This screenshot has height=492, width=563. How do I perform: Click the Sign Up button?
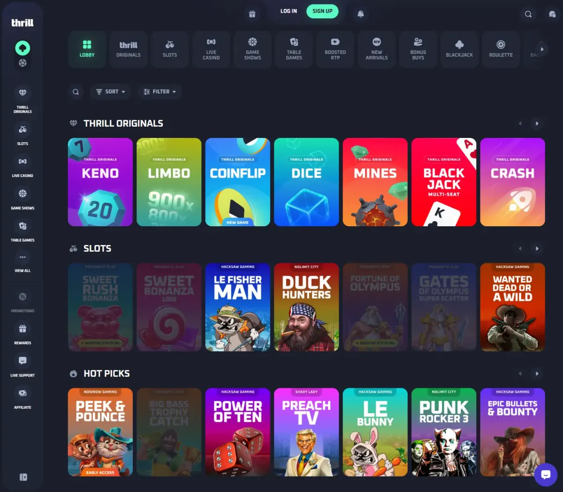[322, 11]
